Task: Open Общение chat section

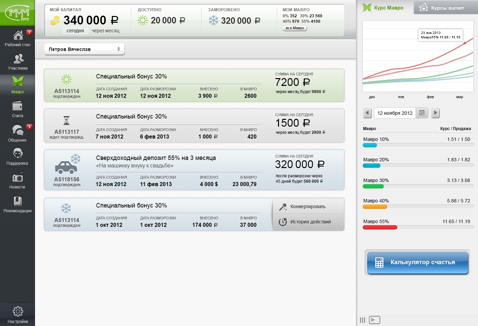Action: 17,133
